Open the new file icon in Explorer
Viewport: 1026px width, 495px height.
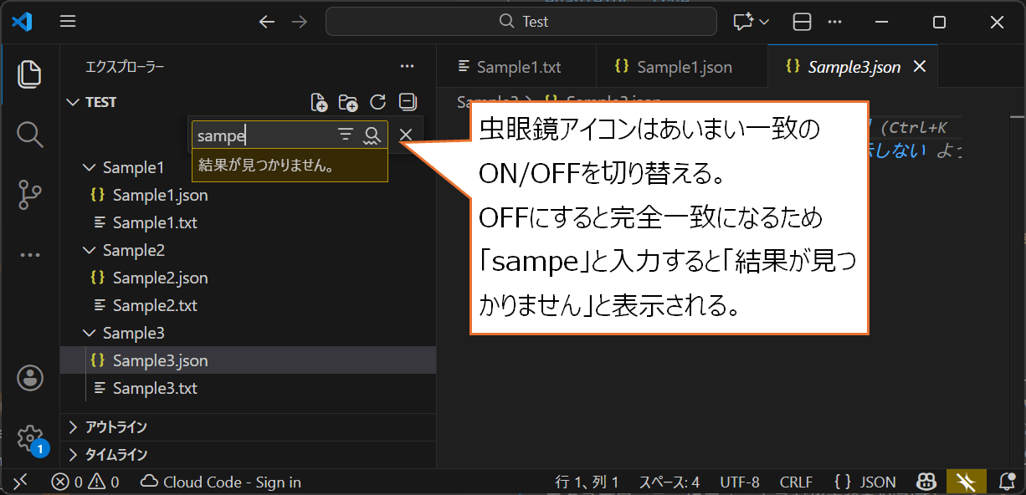[x=319, y=101]
